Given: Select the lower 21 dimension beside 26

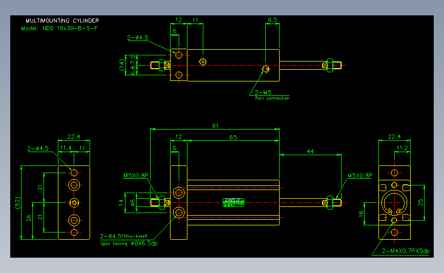Looking at the screenshot, I should [x=40, y=218].
